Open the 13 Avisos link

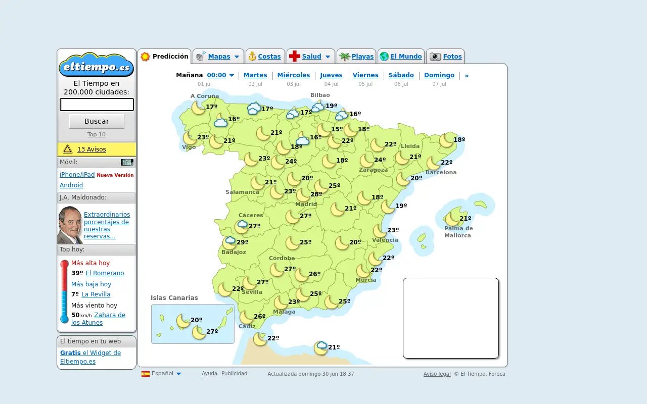[91, 149]
